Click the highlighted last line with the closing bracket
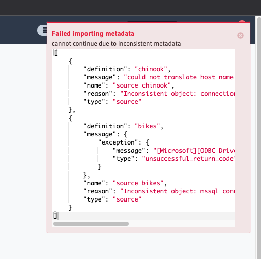Viewport: 261px width, 259px height. coord(143,216)
